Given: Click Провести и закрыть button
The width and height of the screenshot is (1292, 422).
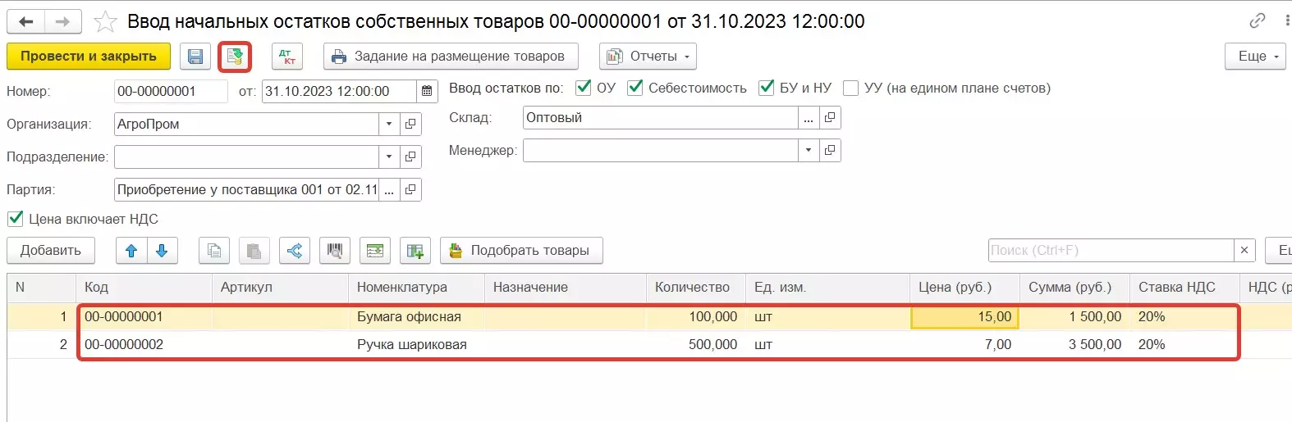Looking at the screenshot, I should tap(89, 57).
